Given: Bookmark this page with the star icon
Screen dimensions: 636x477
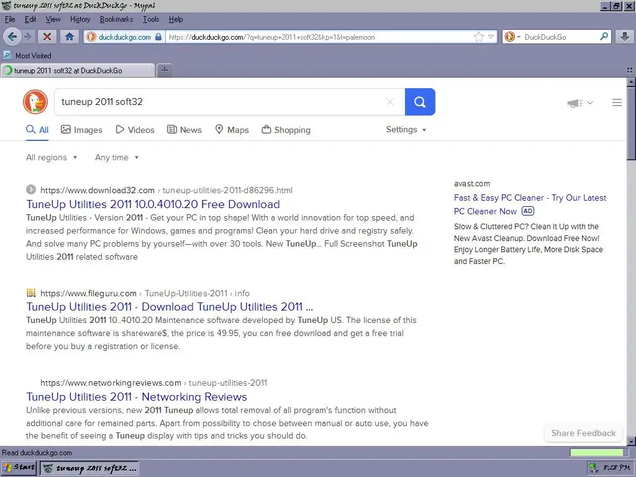Looking at the screenshot, I should [479, 37].
